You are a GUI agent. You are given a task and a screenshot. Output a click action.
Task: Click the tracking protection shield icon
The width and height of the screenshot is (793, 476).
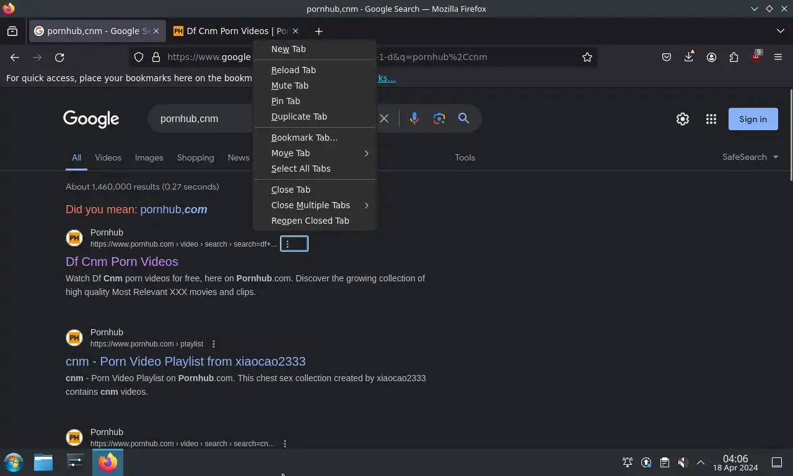click(139, 57)
